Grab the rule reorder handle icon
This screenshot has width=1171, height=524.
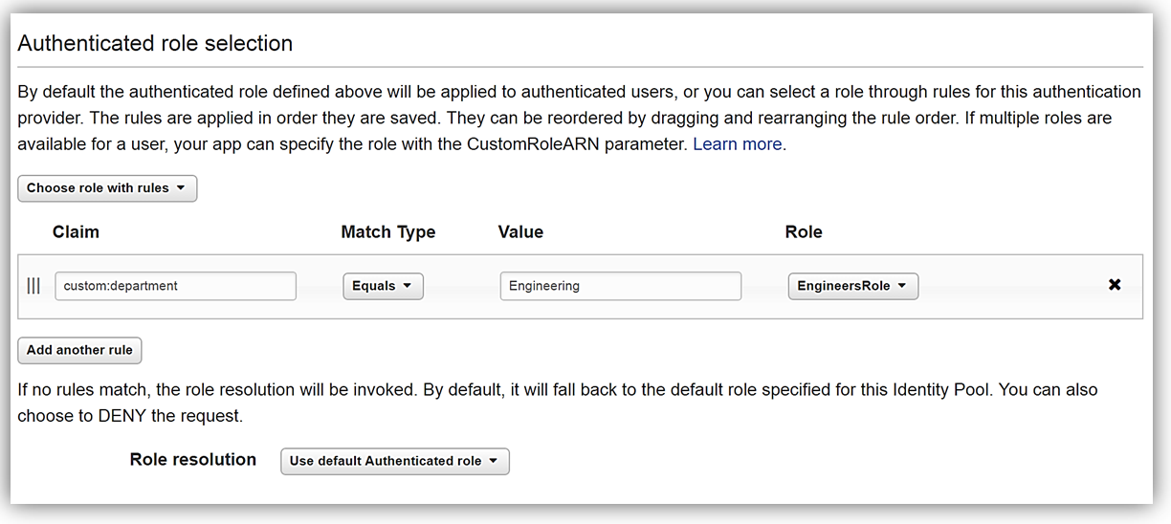tap(33, 286)
